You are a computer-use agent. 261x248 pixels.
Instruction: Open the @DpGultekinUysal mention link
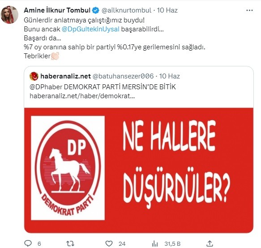click(x=90, y=29)
